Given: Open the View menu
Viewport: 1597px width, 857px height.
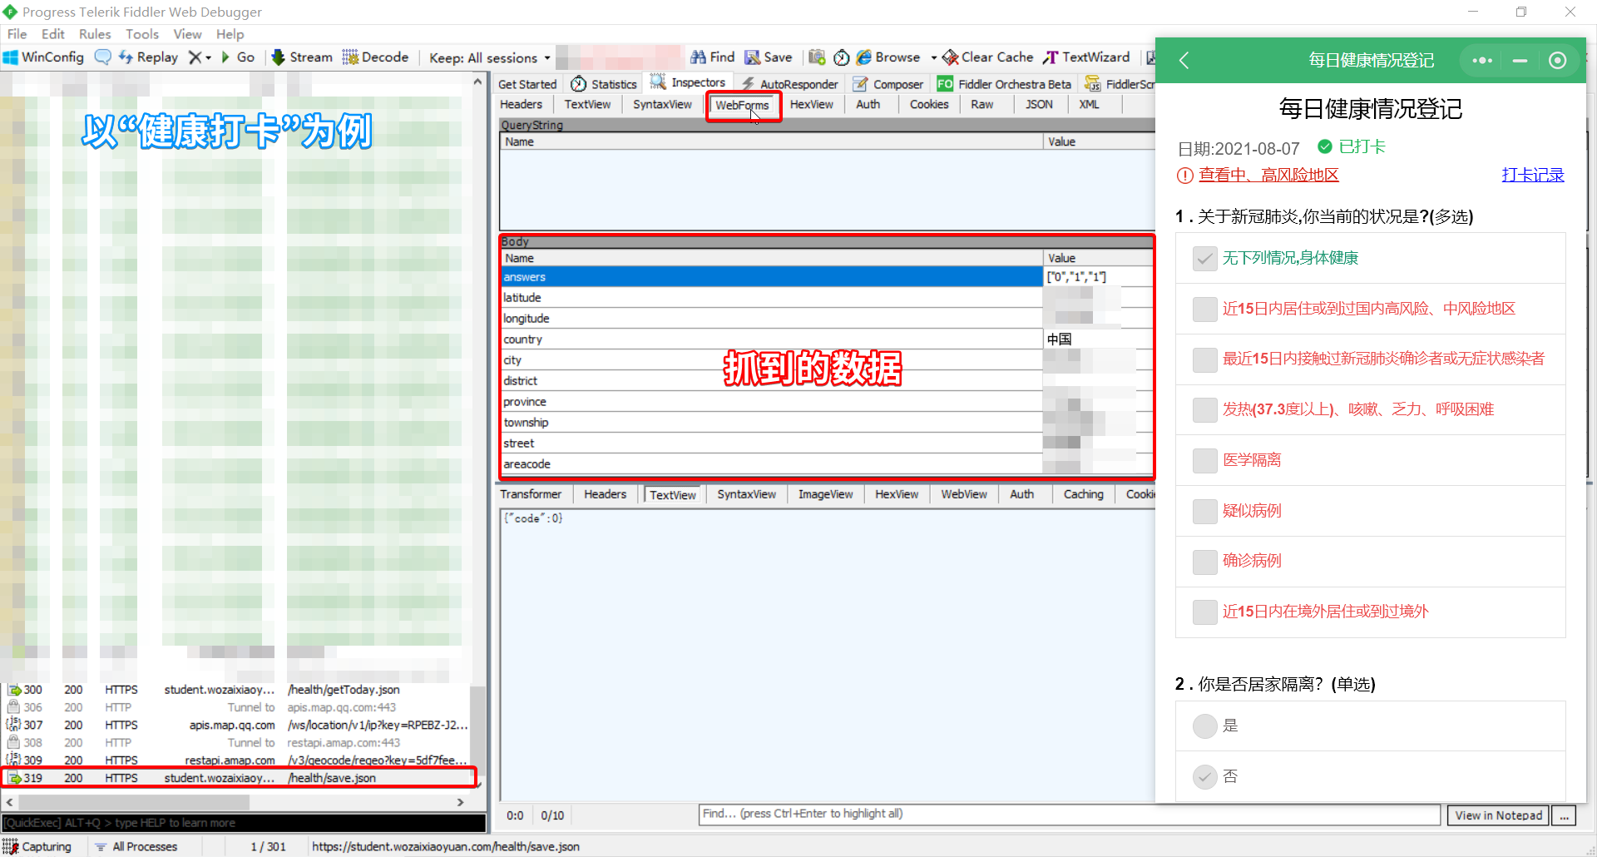Looking at the screenshot, I should click(x=187, y=34).
